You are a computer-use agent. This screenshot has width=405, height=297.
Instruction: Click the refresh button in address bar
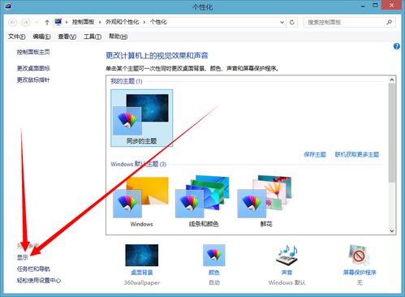coord(292,22)
